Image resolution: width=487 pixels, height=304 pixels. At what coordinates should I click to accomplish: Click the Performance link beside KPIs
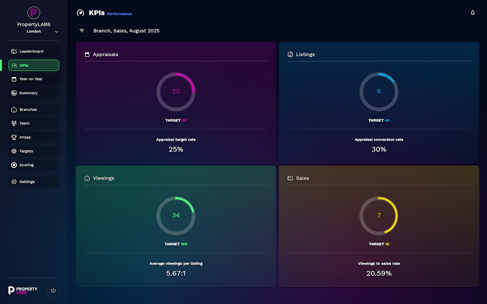coord(119,14)
